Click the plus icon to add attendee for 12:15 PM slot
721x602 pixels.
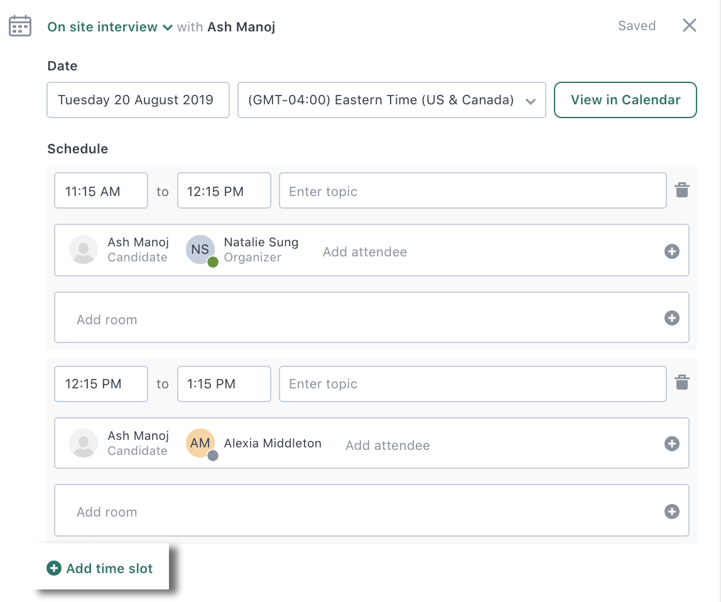click(671, 444)
